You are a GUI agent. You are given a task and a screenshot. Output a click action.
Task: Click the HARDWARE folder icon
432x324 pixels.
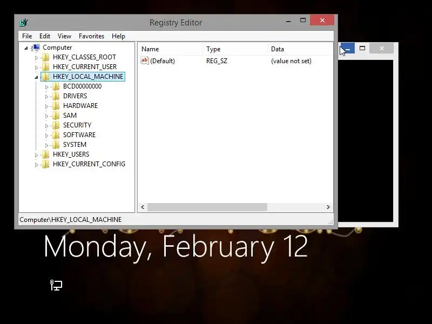tap(56, 106)
